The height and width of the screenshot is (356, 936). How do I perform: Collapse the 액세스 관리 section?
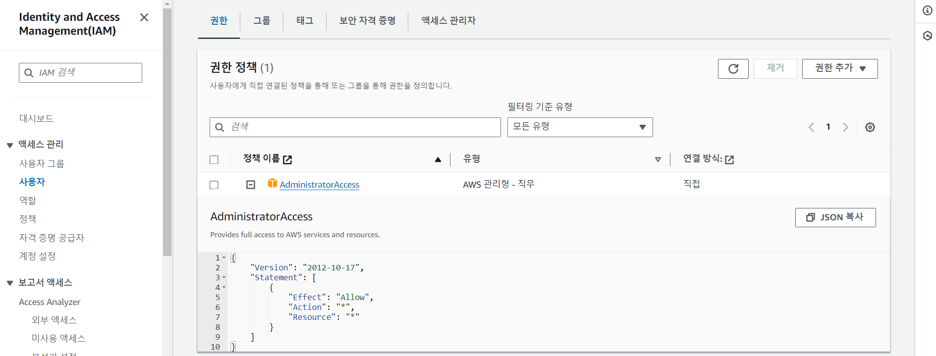tap(9, 145)
